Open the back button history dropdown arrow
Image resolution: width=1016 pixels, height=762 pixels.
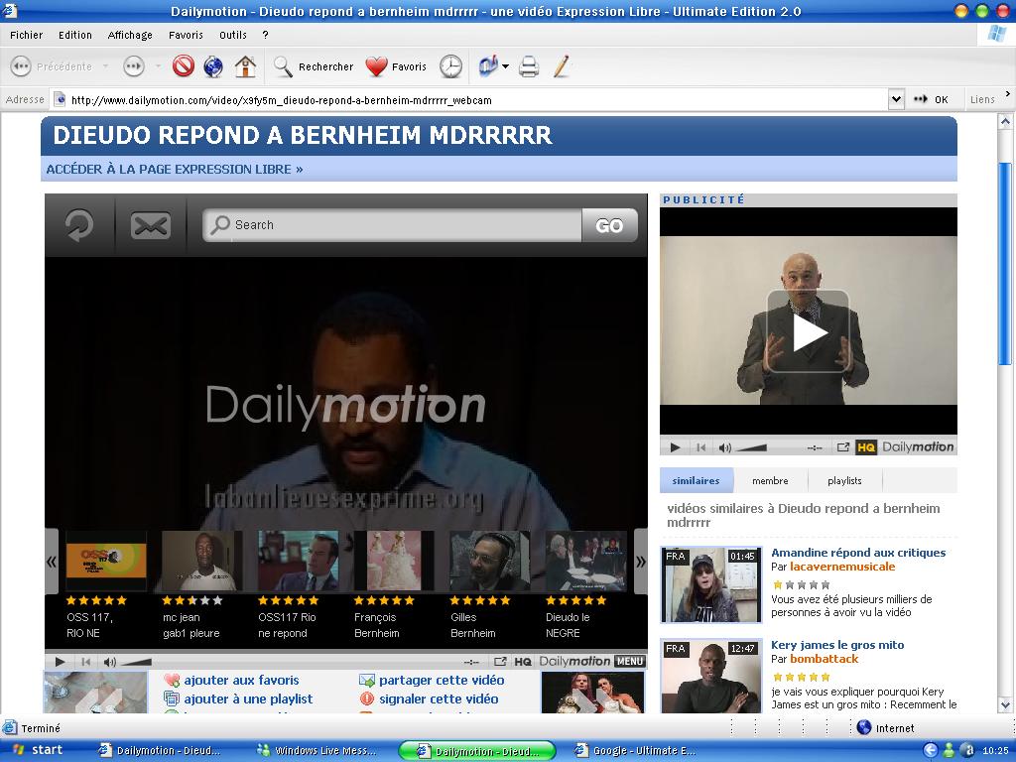(x=105, y=66)
